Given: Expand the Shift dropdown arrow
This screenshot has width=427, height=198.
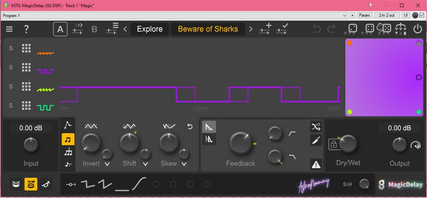Looking at the screenshot, I should point(145,164).
